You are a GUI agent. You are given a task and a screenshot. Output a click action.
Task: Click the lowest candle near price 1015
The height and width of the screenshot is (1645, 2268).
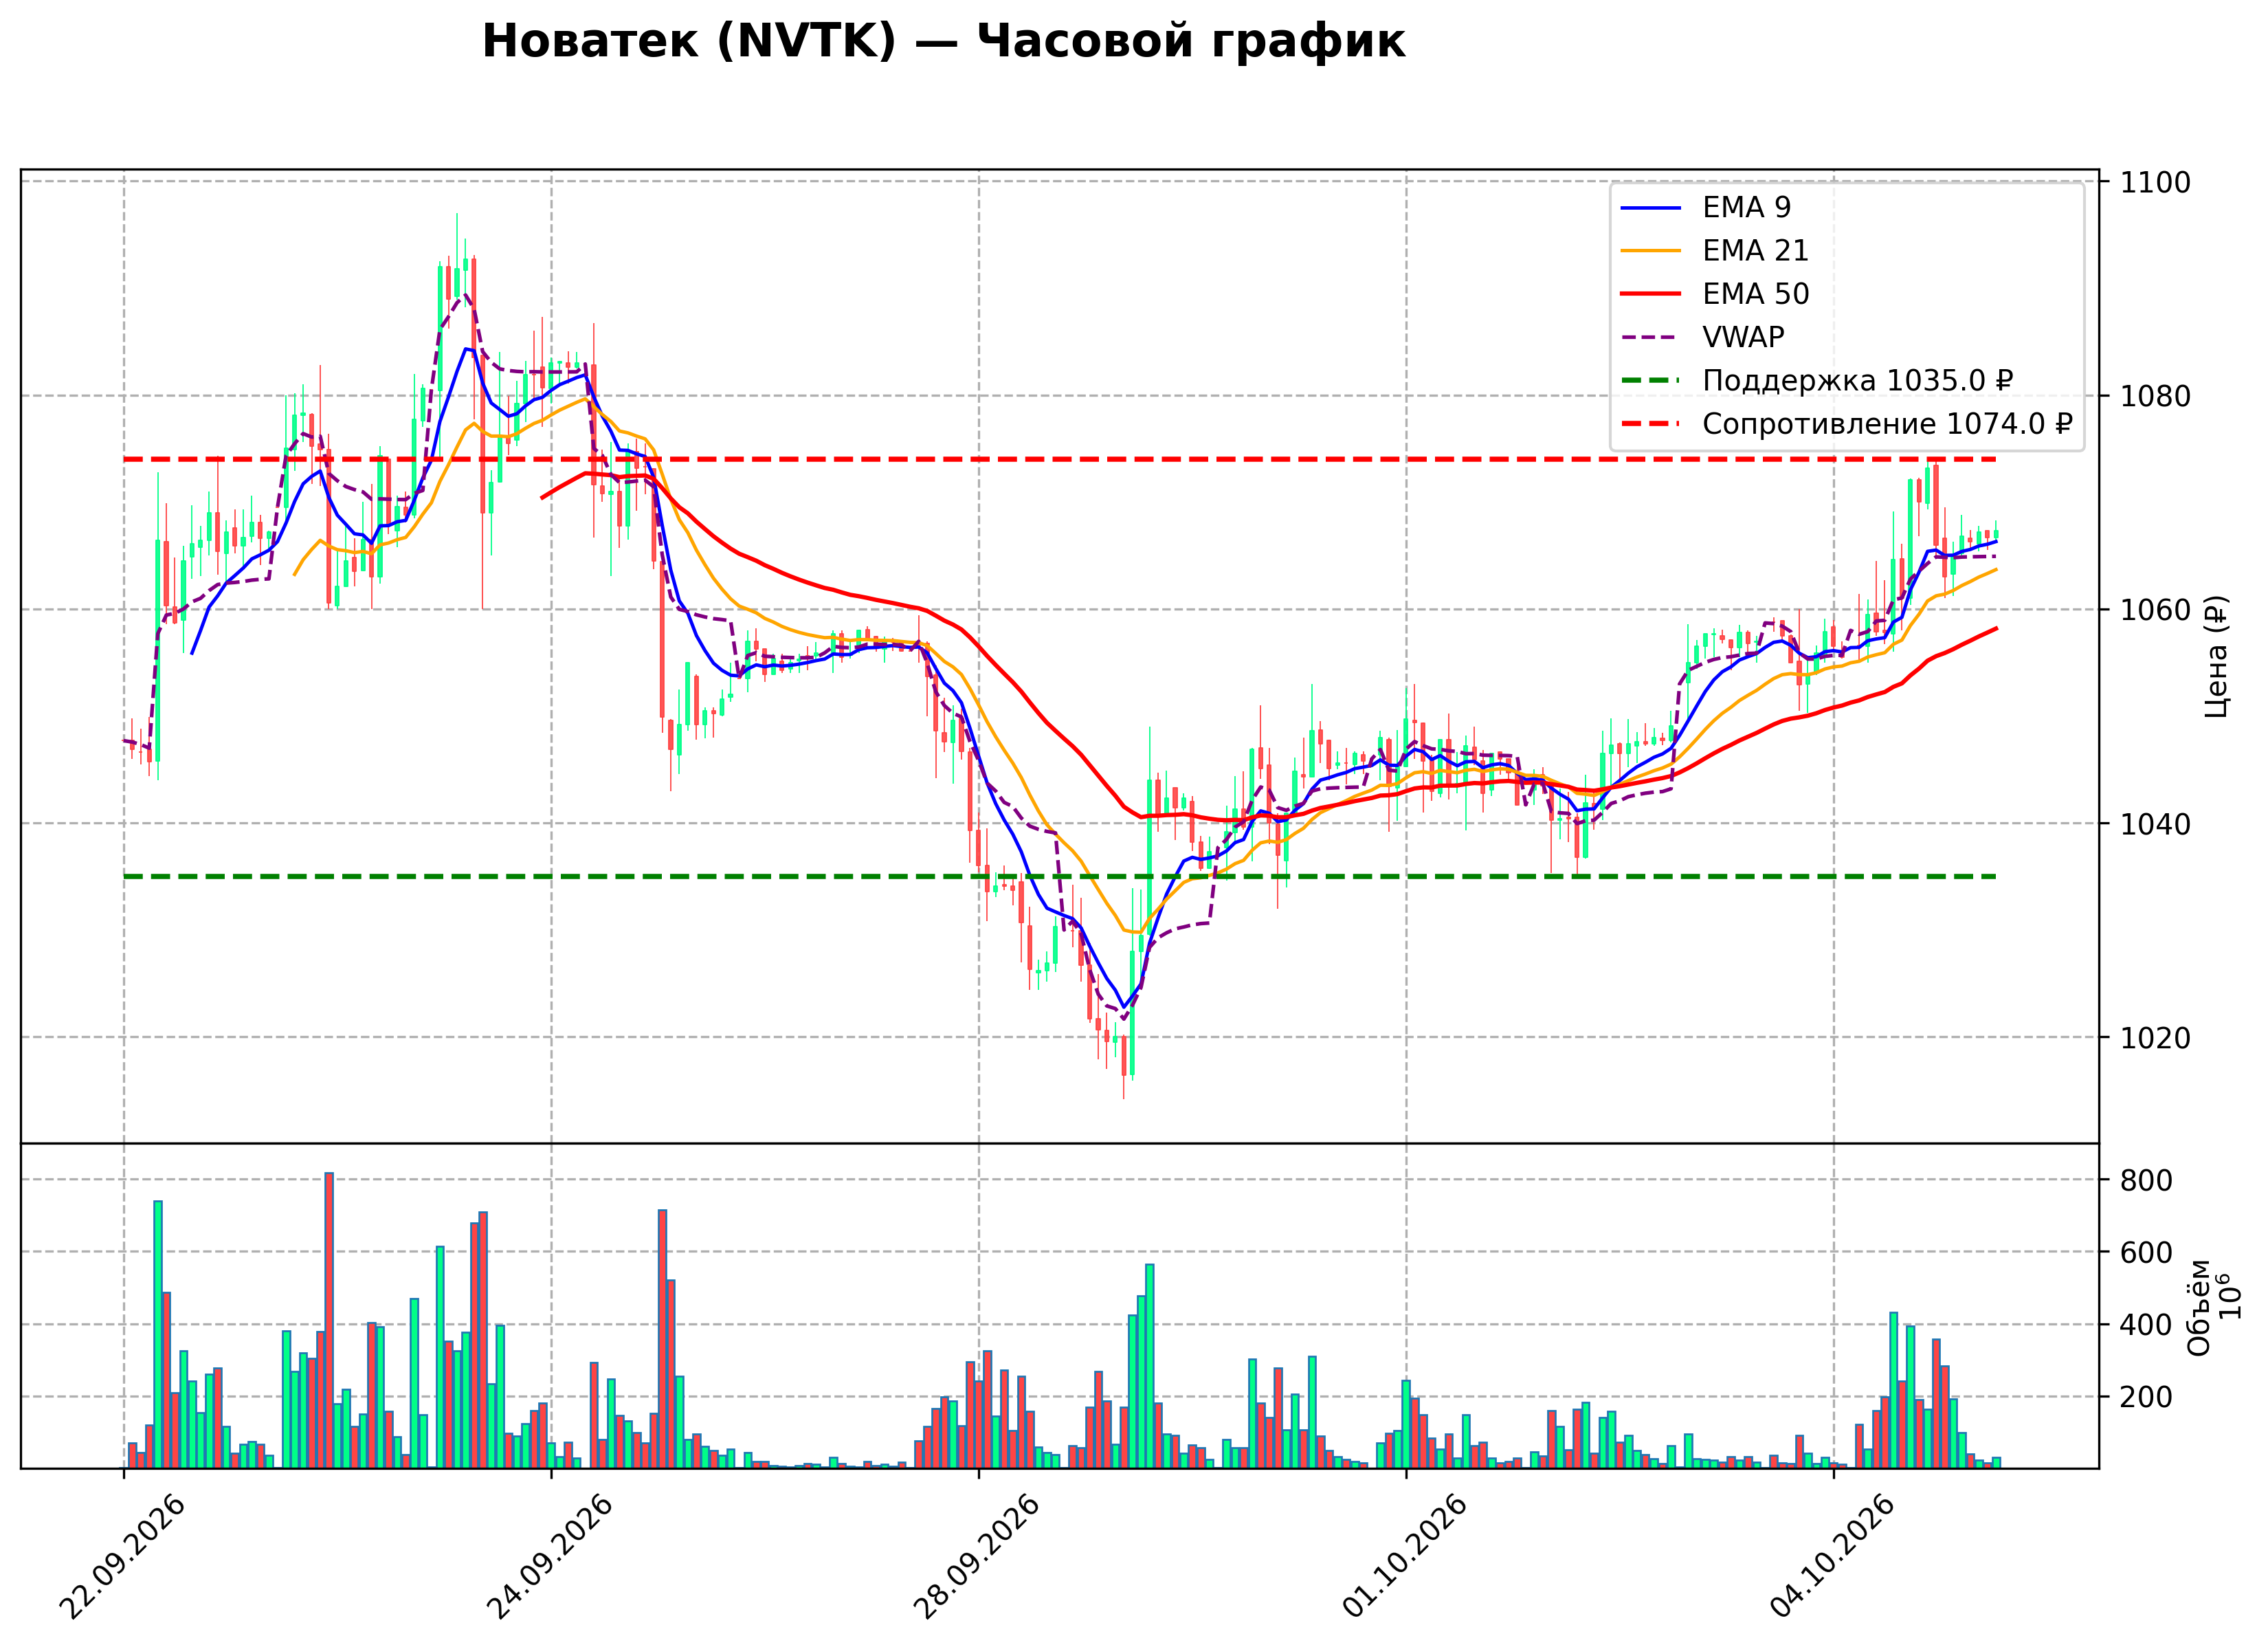click(x=1123, y=1066)
